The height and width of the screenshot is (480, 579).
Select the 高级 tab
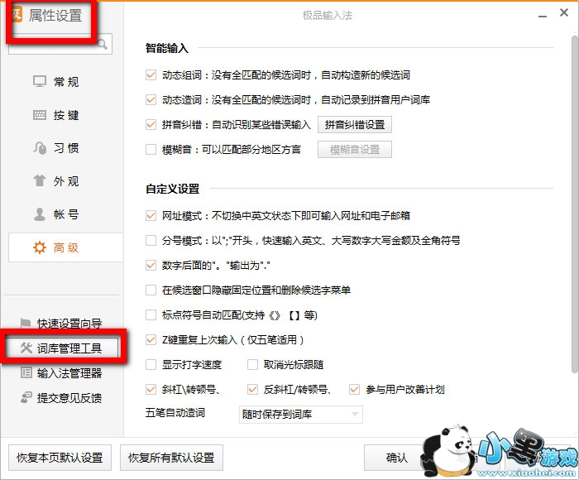pyautogui.click(x=65, y=247)
